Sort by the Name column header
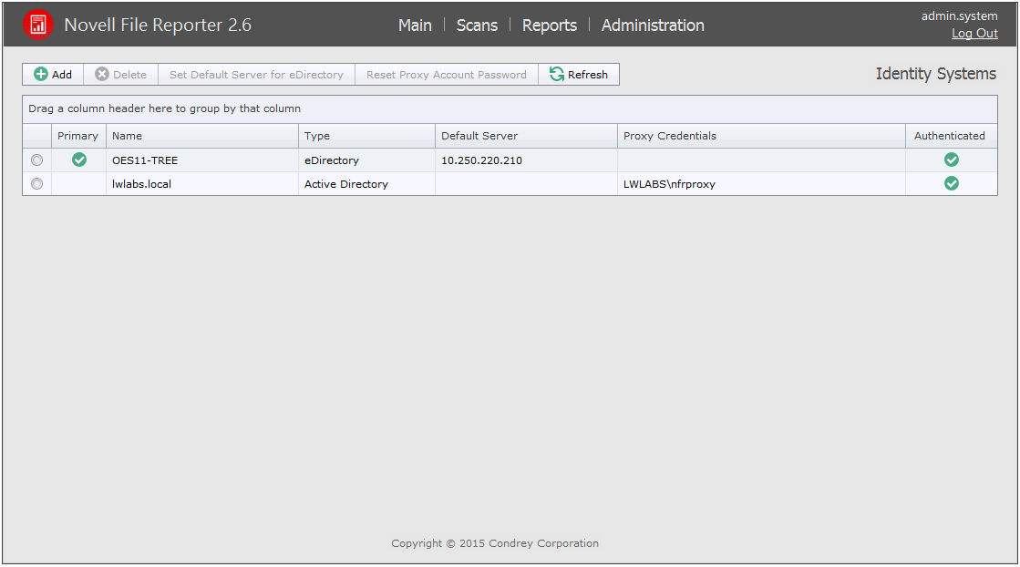Image resolution: width=1020 pixels, height=567 pixels. point(202,136)
